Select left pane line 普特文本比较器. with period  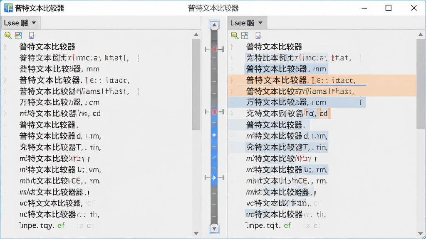(x=49, y=125)
